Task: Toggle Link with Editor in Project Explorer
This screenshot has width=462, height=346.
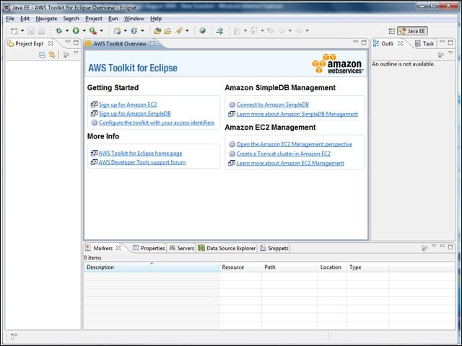Action: click(52, 55)
